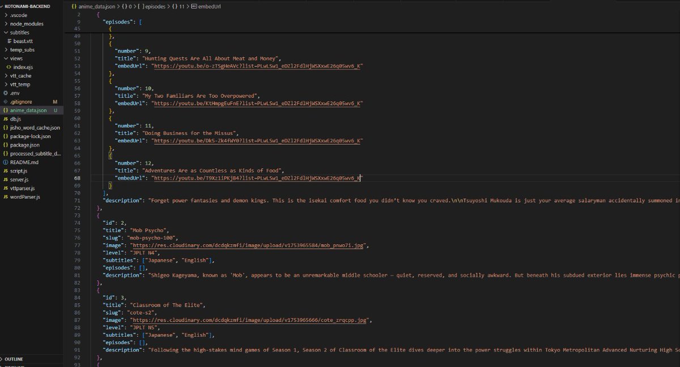Screen dimensions: 680x367
Task: Click the highlighted closing bracket on line 69
Action: [110, 186]
